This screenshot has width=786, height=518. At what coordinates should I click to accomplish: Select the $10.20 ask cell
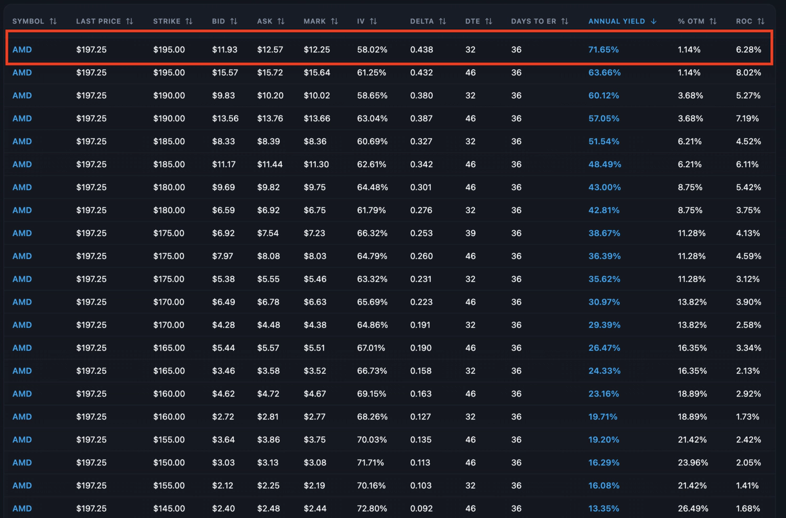click(x=270, y=95)
